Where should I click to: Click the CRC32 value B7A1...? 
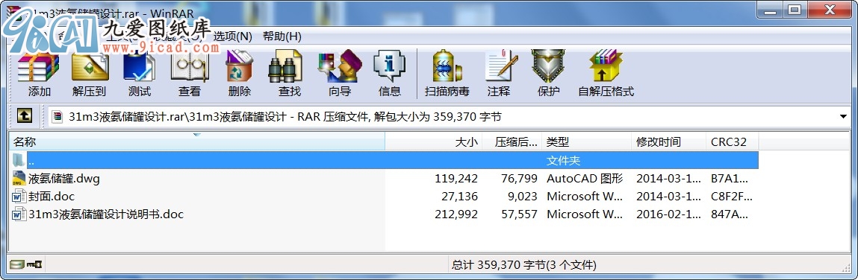pos(730,179)
